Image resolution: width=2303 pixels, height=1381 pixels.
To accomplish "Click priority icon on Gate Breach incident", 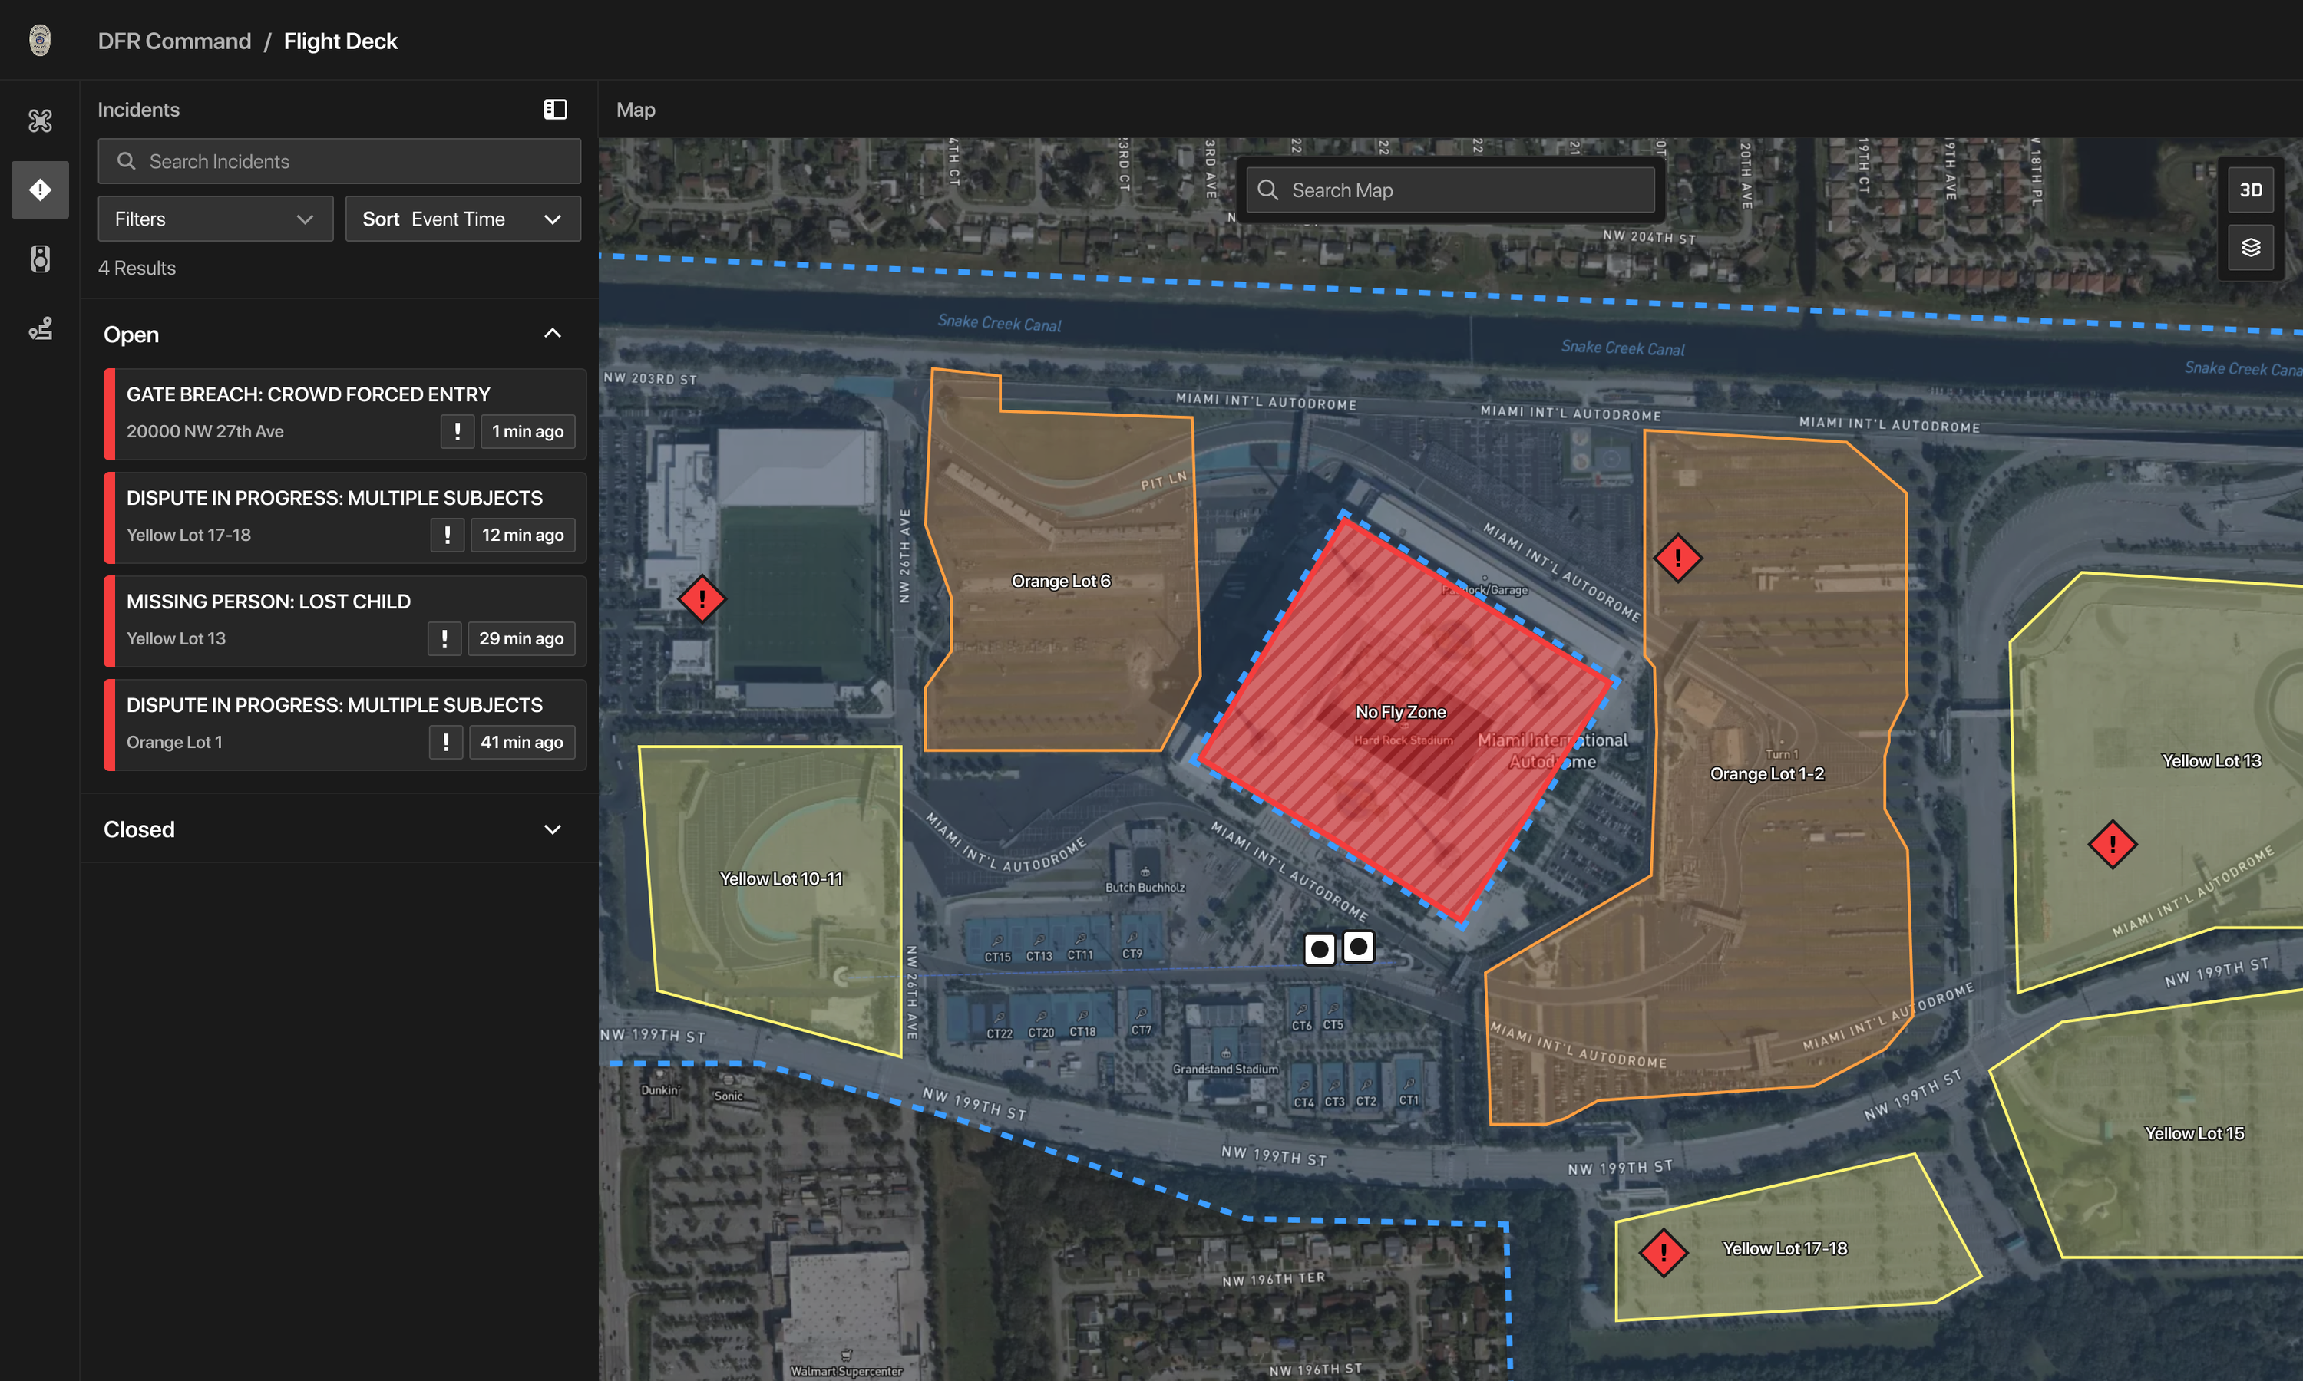I will pyautogui.click(x=457, y=432).
